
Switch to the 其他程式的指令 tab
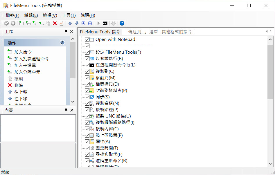tap(177, 32)
